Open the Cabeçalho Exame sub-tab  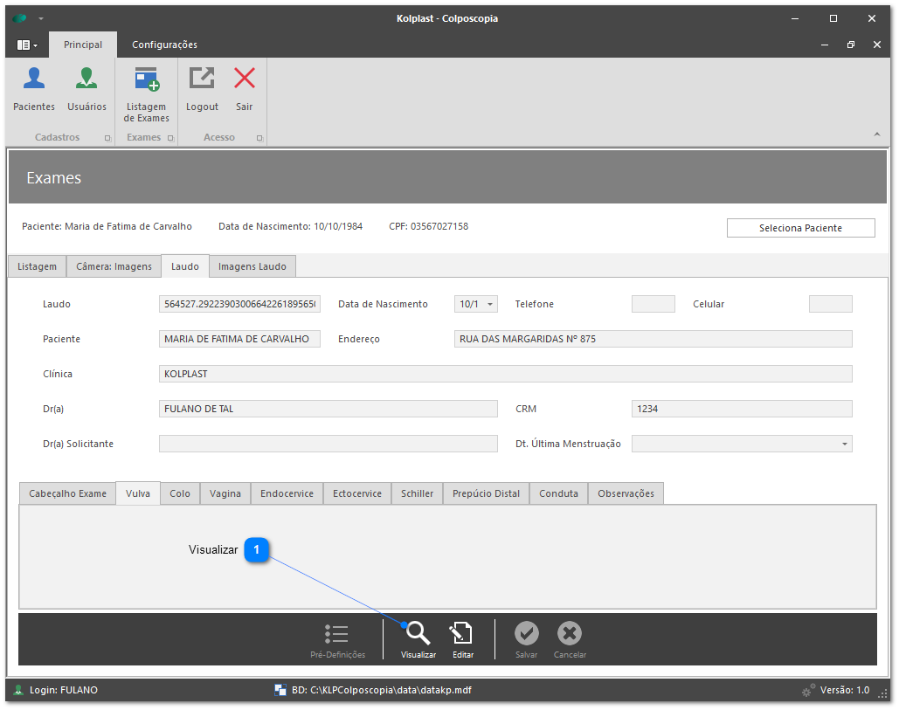pos(67,493)
